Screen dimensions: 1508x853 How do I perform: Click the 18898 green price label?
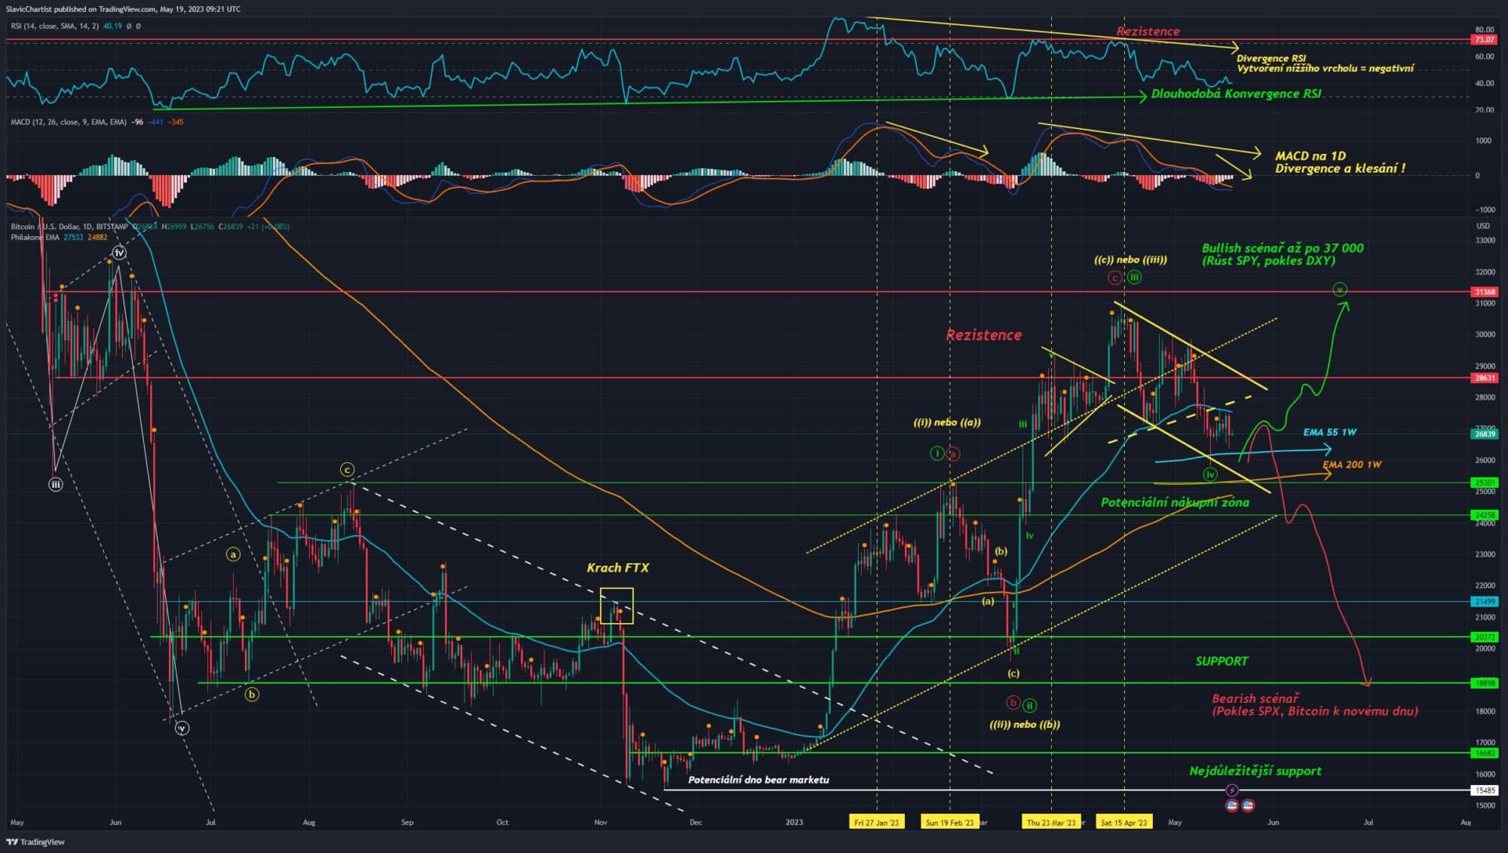[1484, 683]
